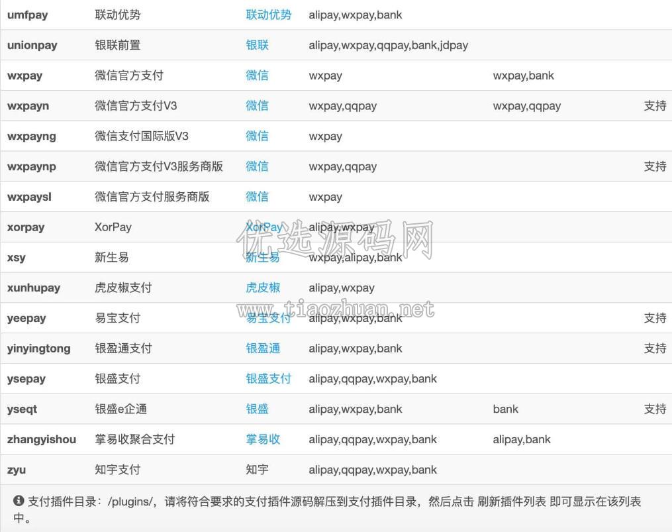Open the 银联 link in unionpay row
The image size is (672, 532).
[257, 45]
